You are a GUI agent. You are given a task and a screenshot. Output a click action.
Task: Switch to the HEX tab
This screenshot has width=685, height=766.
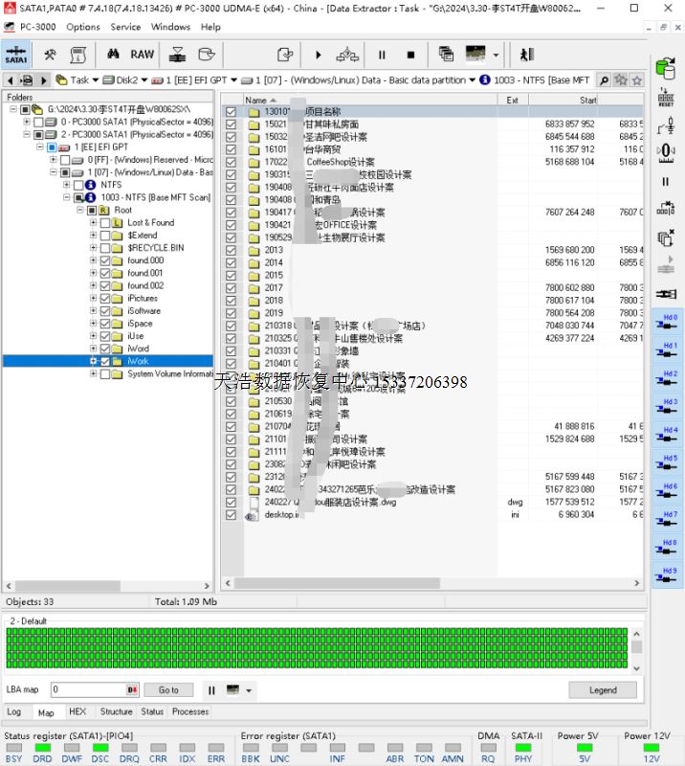(77, 711)
